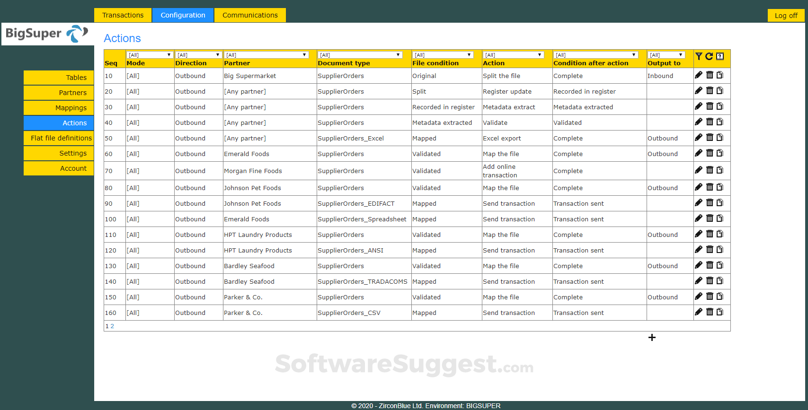Click the Log off button
This screenshot has height=410, width=808.
click(786, 16)
